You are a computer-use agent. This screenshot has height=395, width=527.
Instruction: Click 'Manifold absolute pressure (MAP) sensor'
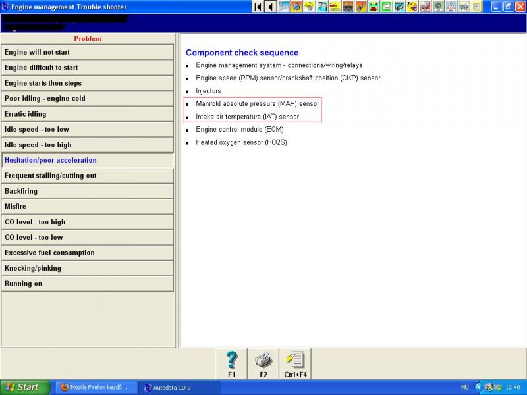(258, 104)
